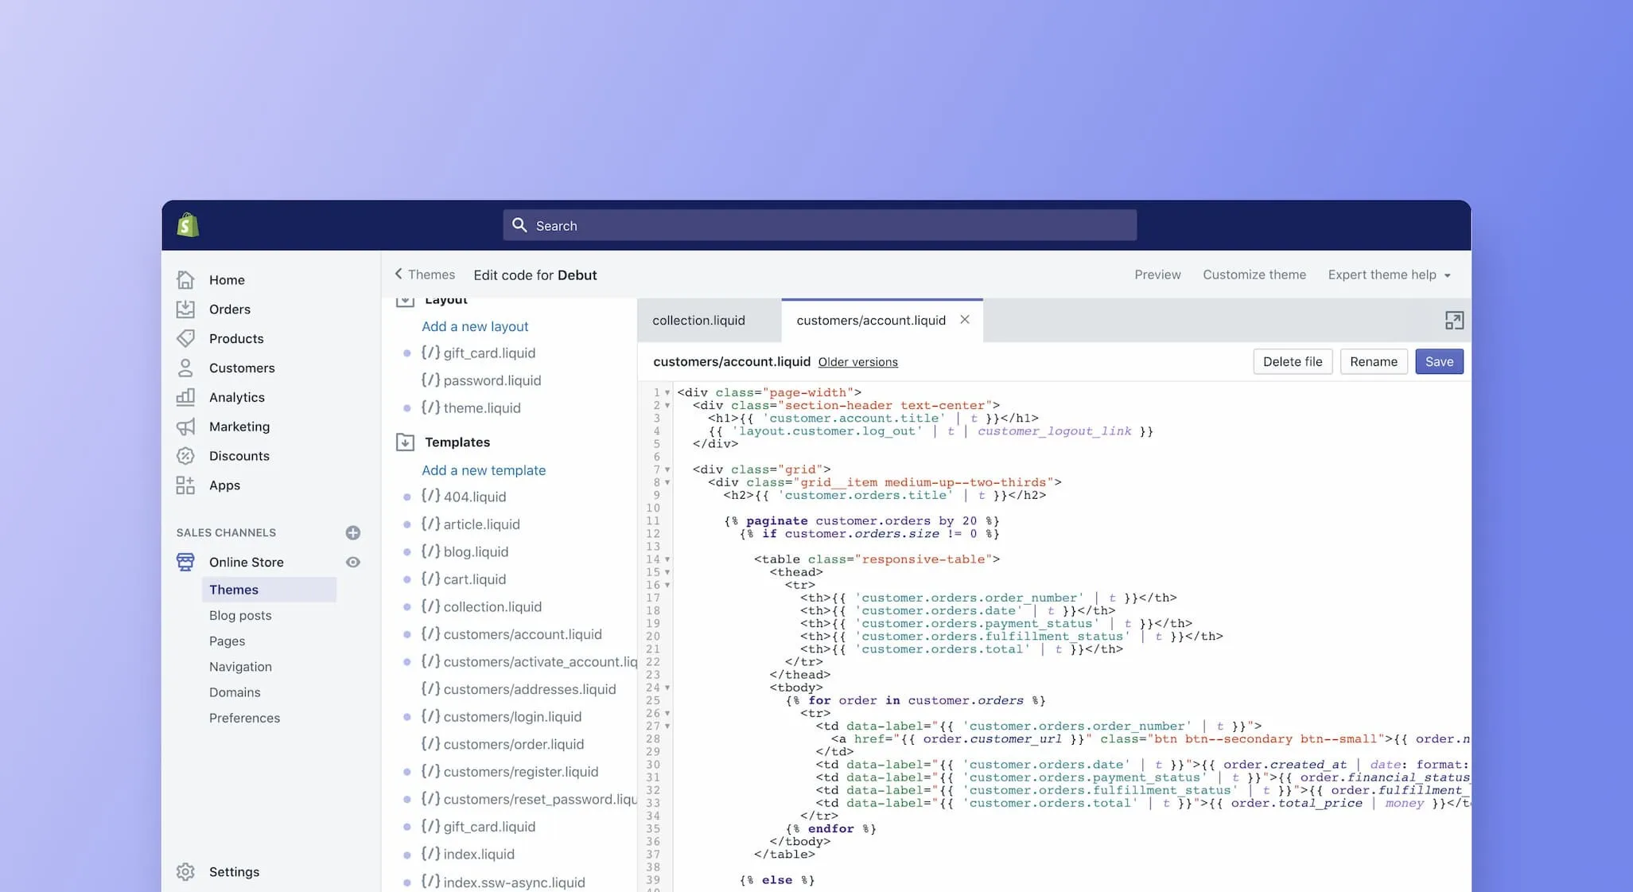This screenshot has width=1633, height=892.
Task: Close the customers/account.liquid tab
Action: click(x=965, y=320)
